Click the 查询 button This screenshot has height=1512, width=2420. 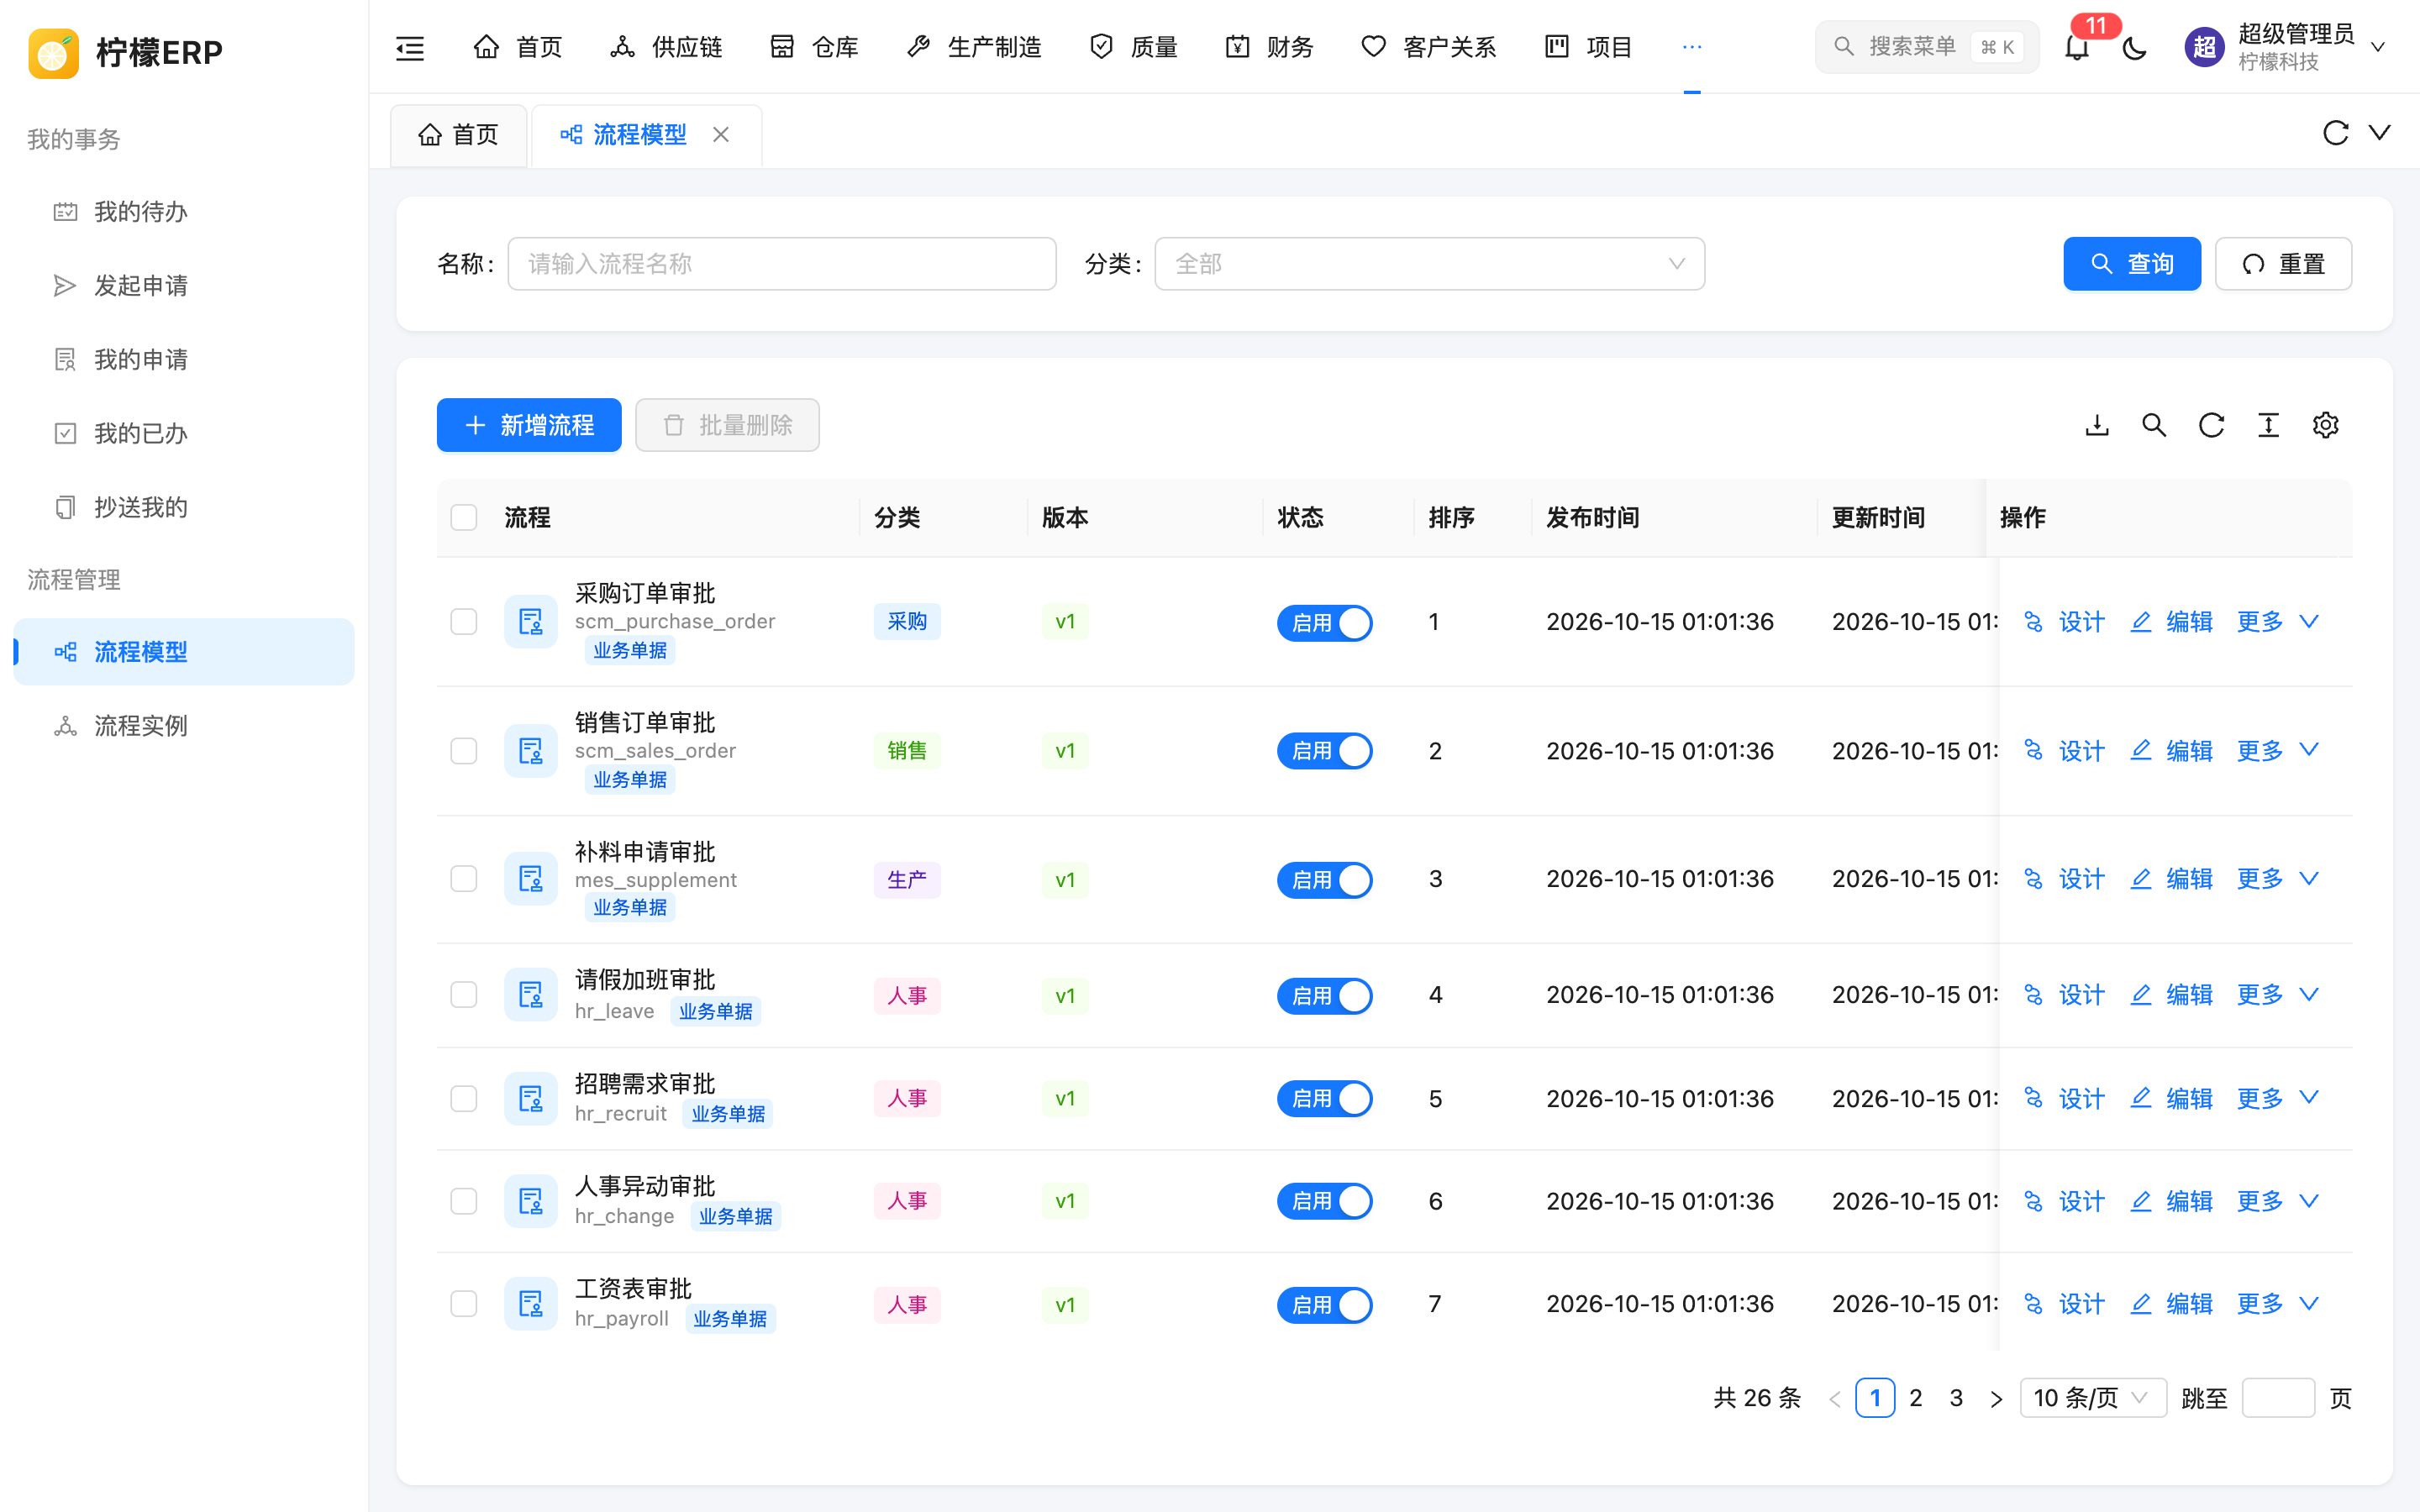click(2132, 264)
